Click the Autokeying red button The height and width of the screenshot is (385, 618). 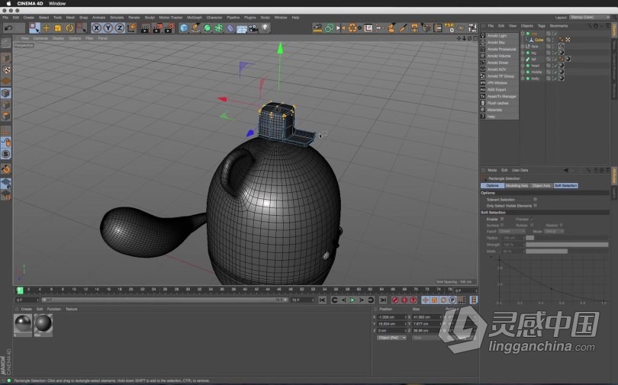point(404,300)
